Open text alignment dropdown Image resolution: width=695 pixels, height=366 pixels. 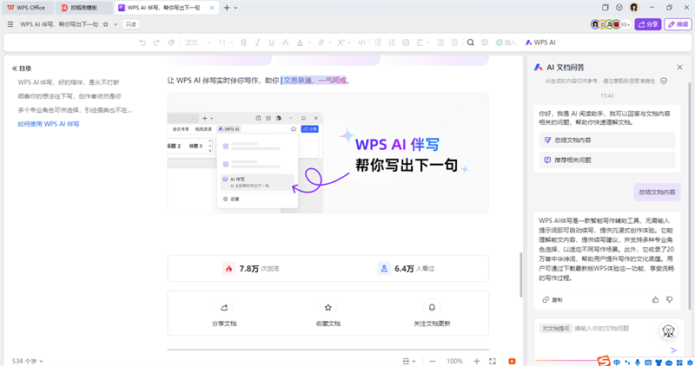tap(423, 42)
